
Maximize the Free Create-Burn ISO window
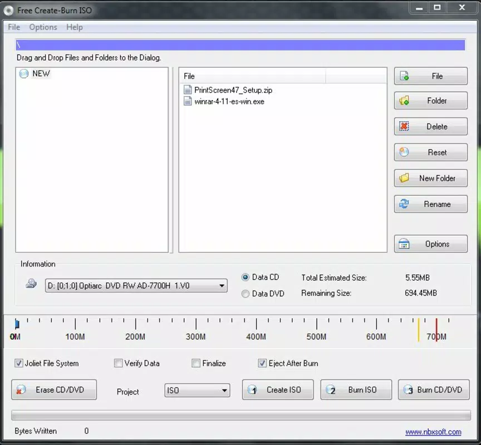pos(437,8)
